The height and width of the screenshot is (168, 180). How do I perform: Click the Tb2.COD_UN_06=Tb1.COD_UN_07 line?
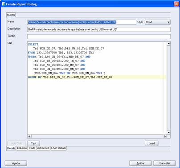(x=59, y=69)
